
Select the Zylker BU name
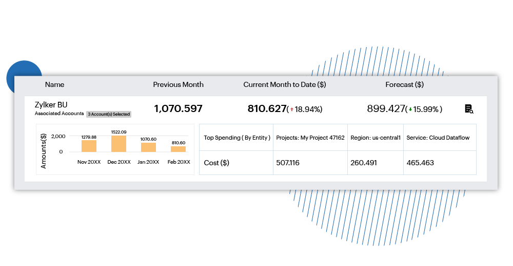[51, 105]
